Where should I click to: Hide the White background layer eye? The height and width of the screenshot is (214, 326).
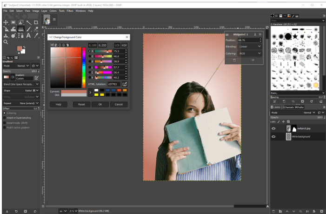273,137
